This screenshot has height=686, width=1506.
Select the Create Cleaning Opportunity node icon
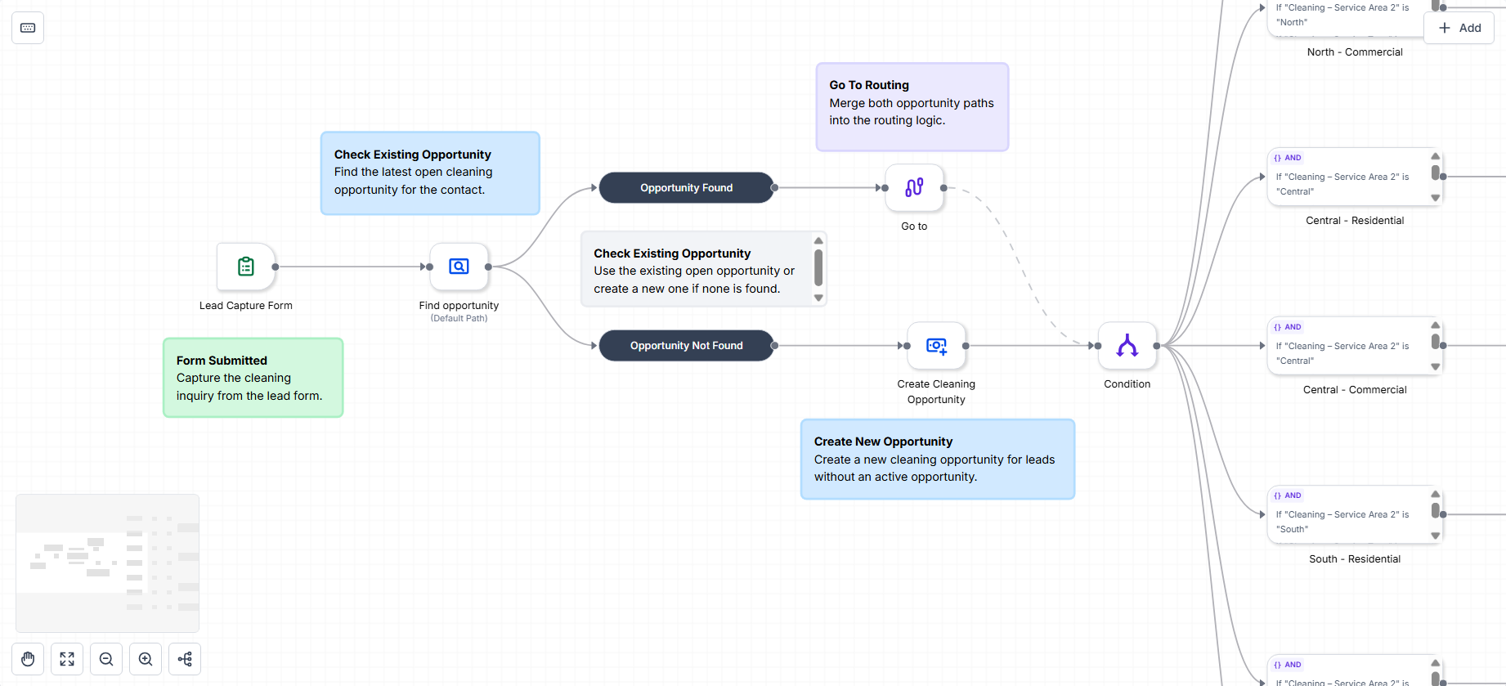click(x=936, y=346)
